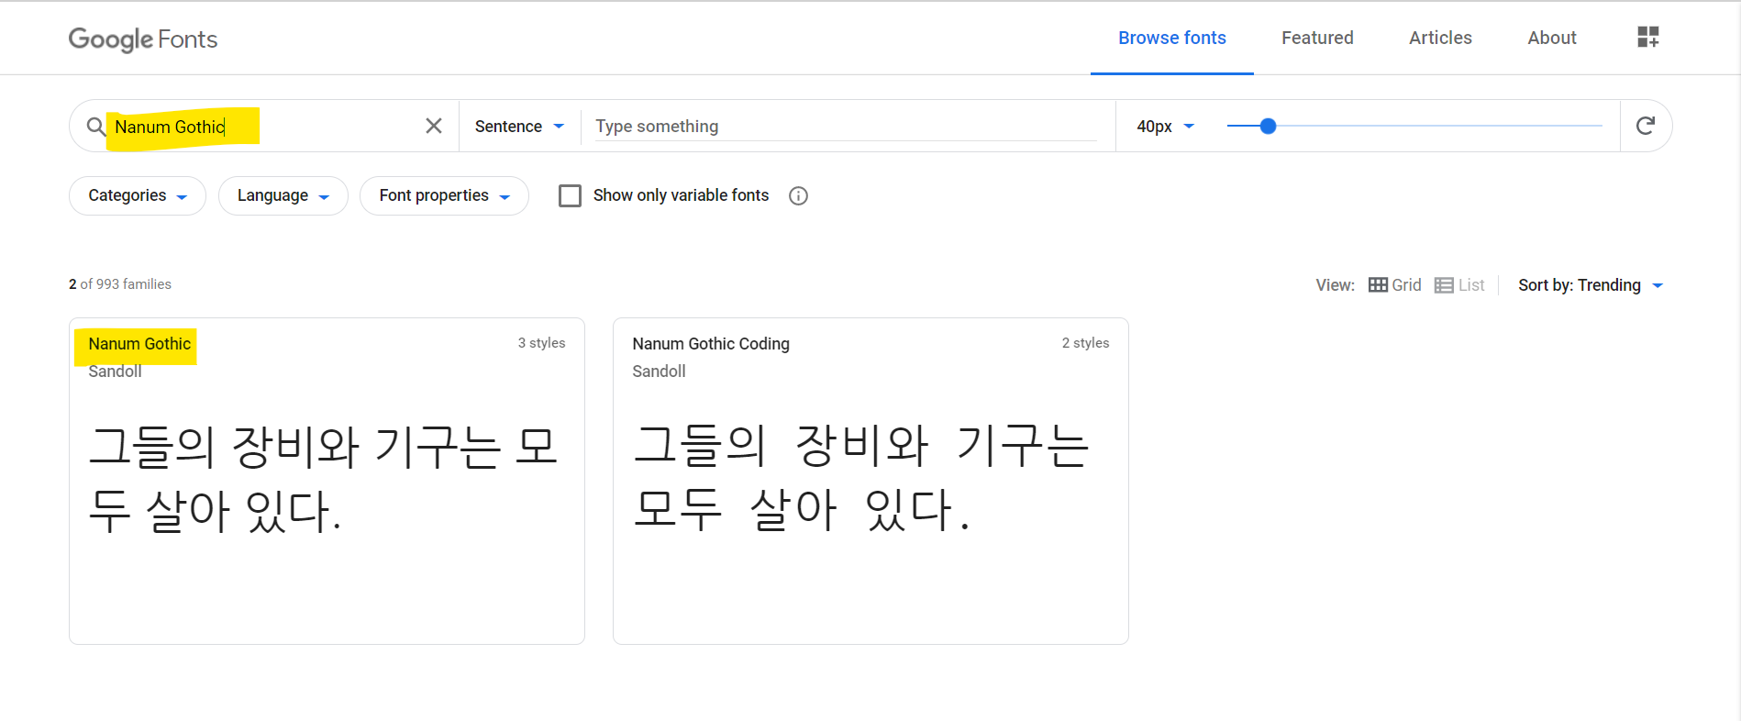Click the font size slider handle

tap(1268, 126)
